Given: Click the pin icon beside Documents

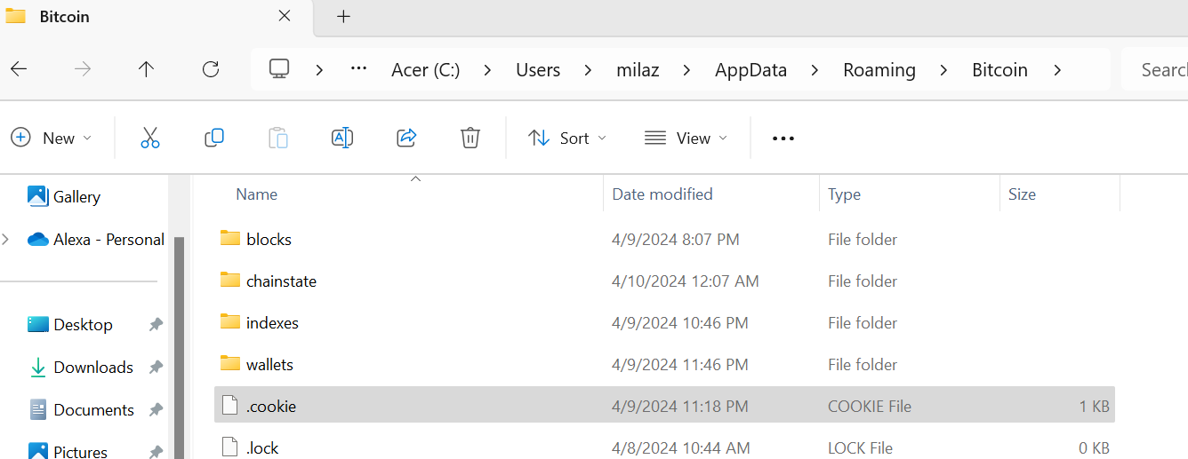Looking at the screenshot, I should click(x=156, y=410).
